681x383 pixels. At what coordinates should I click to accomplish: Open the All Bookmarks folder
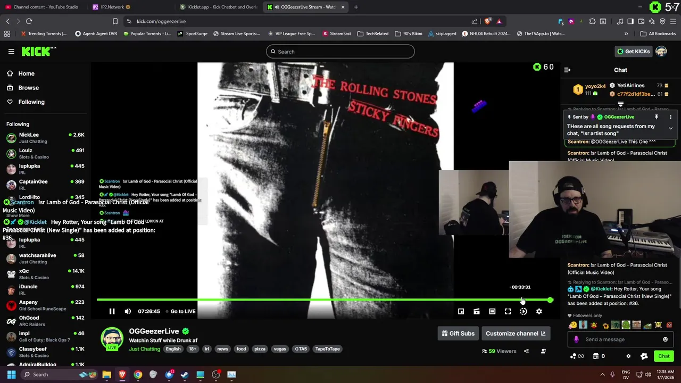(658, 34)
